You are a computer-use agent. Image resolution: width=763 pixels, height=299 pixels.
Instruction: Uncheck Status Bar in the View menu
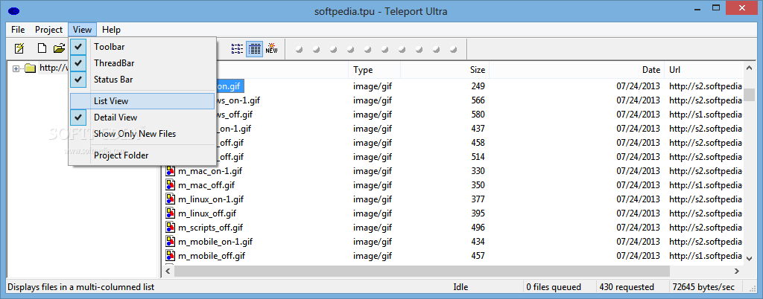[142, 79]
